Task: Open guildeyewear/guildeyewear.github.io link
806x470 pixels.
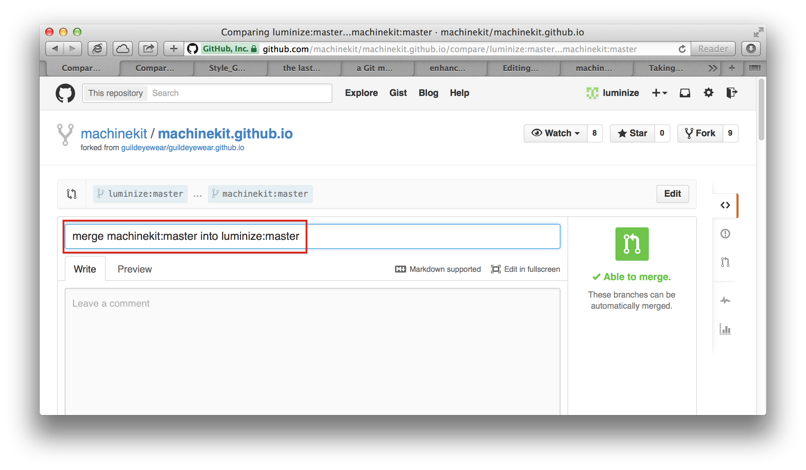Action: pos(183,148)
